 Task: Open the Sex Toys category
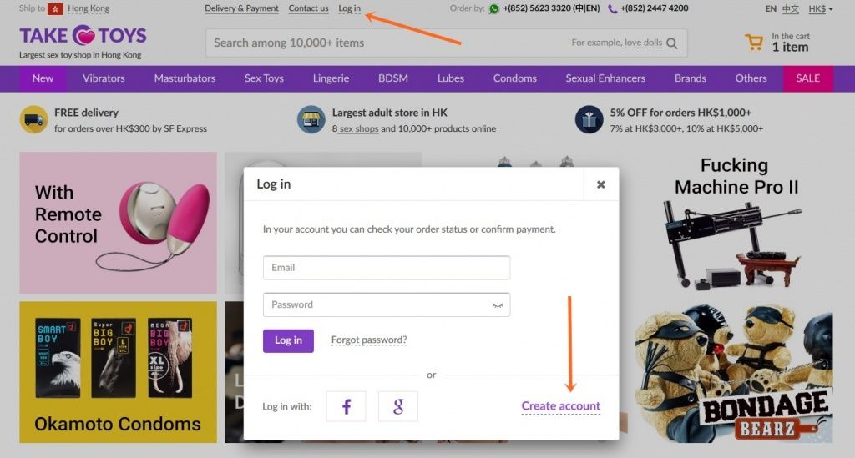click(x=264, y=78)
